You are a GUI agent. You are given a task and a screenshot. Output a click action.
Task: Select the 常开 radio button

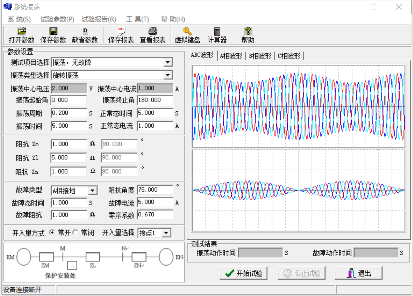(x=52, y=233)
